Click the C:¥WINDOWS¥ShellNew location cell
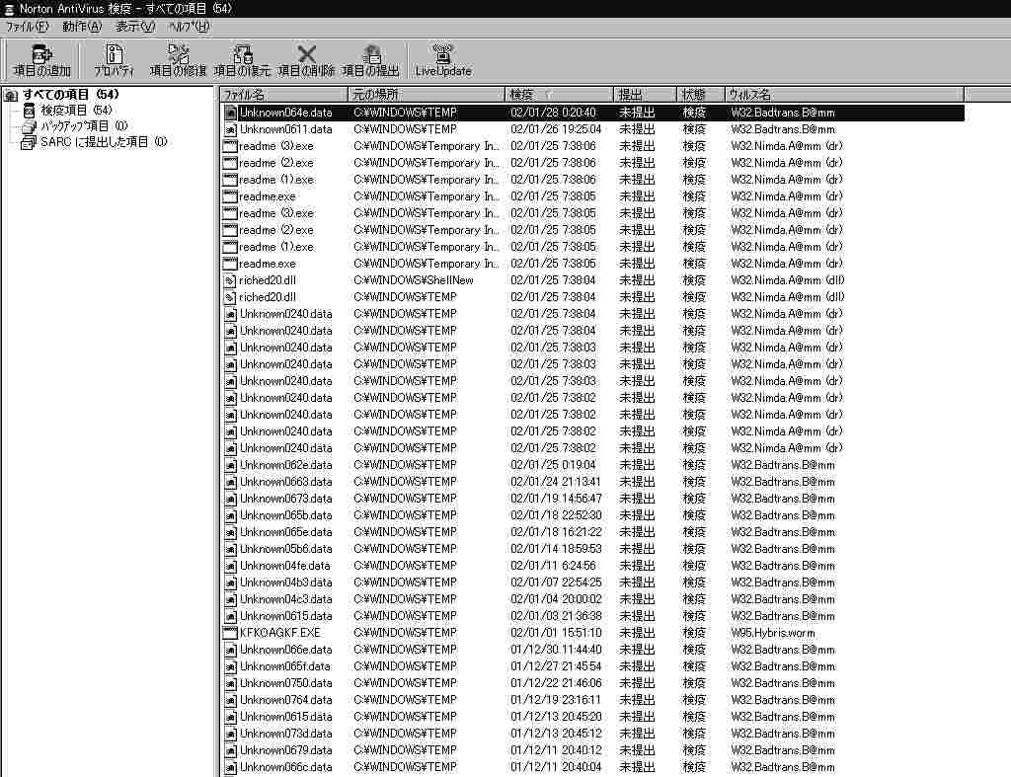 414,280
